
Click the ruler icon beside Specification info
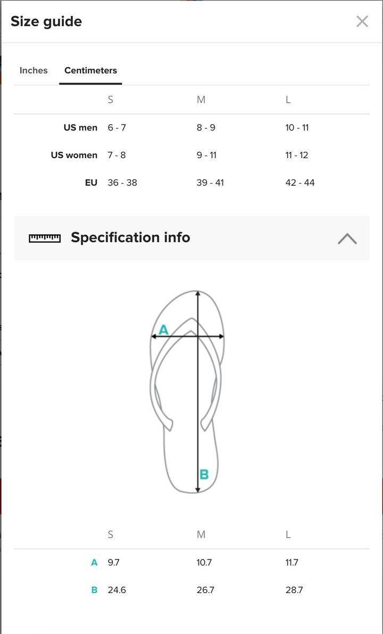pyautogui.click(x=45, y=238)
